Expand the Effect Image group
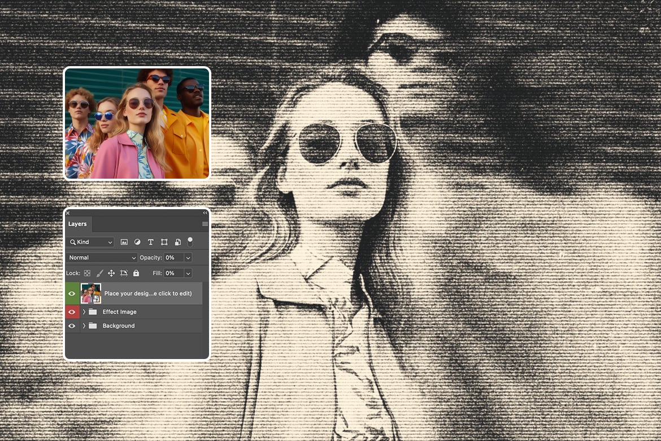The width and height of the screenshot is (661, 441). (84, 312)
